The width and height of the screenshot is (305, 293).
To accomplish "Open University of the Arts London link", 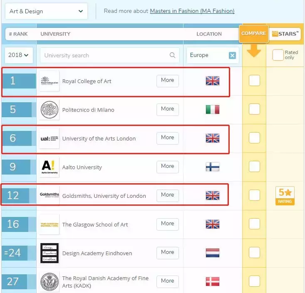I will [99, 139].
